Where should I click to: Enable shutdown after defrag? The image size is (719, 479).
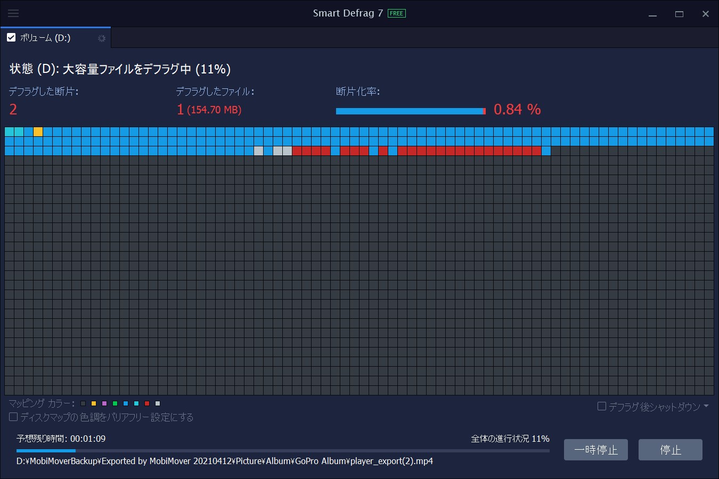601,407
